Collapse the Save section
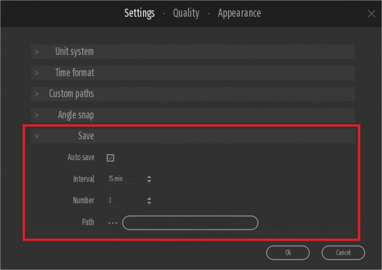The width and height of the screenshot is (382, 270). click(86, 136)
